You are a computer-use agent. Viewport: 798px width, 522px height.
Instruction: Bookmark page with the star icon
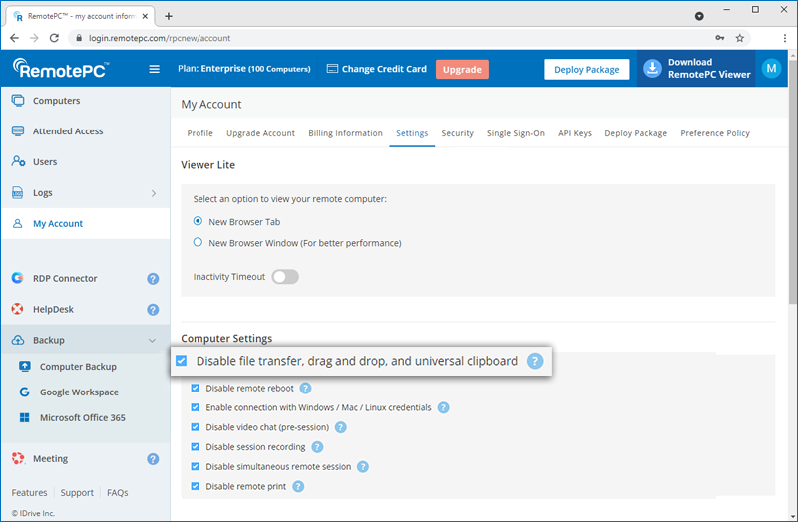pos(739,38)
